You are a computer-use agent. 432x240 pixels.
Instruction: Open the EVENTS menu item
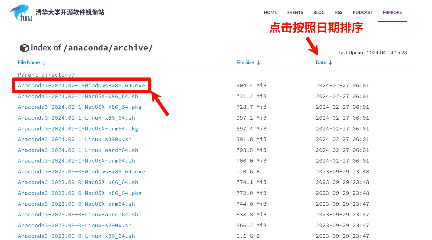(295, 13)
